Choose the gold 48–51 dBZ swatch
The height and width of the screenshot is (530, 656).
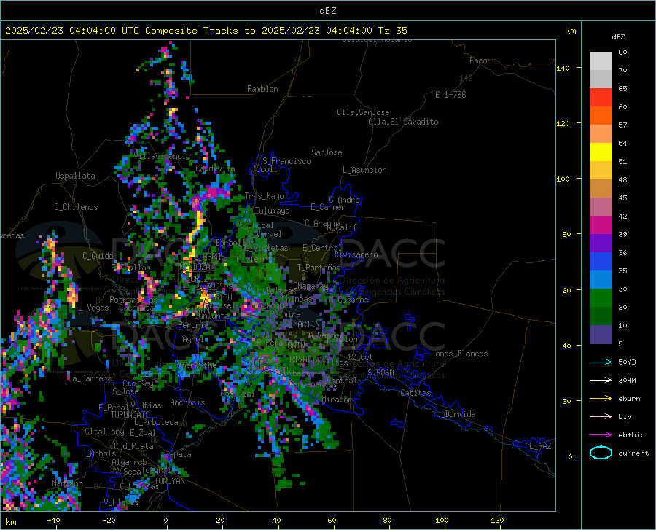pos(601,171)
